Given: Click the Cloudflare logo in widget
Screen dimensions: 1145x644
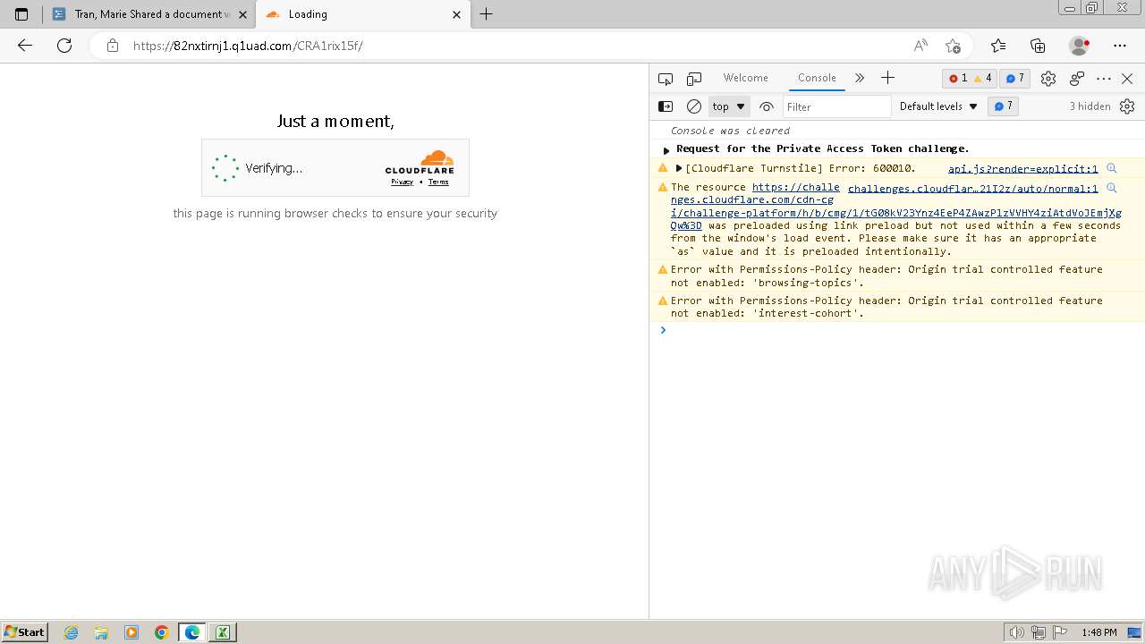Looking at the screenshot, I should click(420, 161).
